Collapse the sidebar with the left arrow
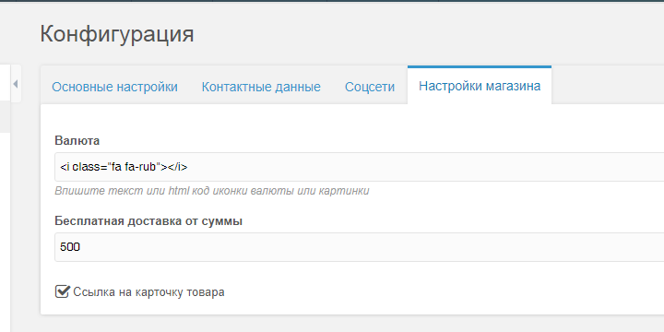Screen dimensions: 664x332 (x=16, y=83)
